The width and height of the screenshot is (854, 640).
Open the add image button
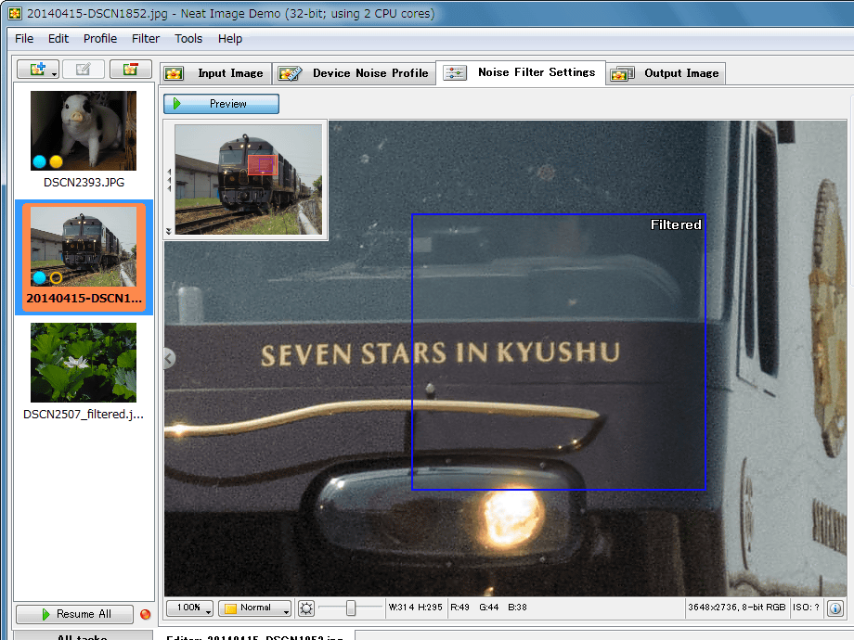(37, 70)
